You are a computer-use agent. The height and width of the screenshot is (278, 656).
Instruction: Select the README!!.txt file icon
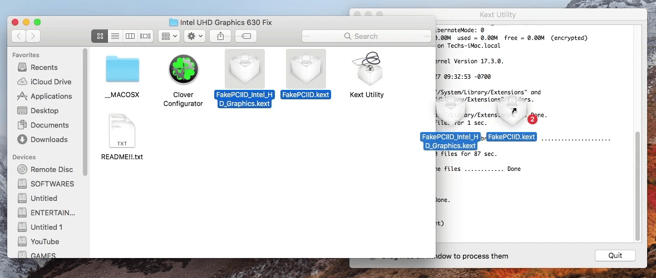pyautogui.click(x=122, y=130)
